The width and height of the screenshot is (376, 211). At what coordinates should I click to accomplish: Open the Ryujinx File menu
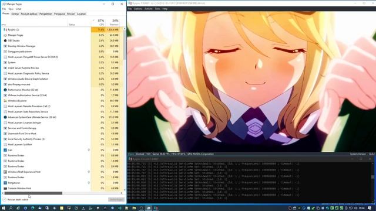click(x=130, y=9)
